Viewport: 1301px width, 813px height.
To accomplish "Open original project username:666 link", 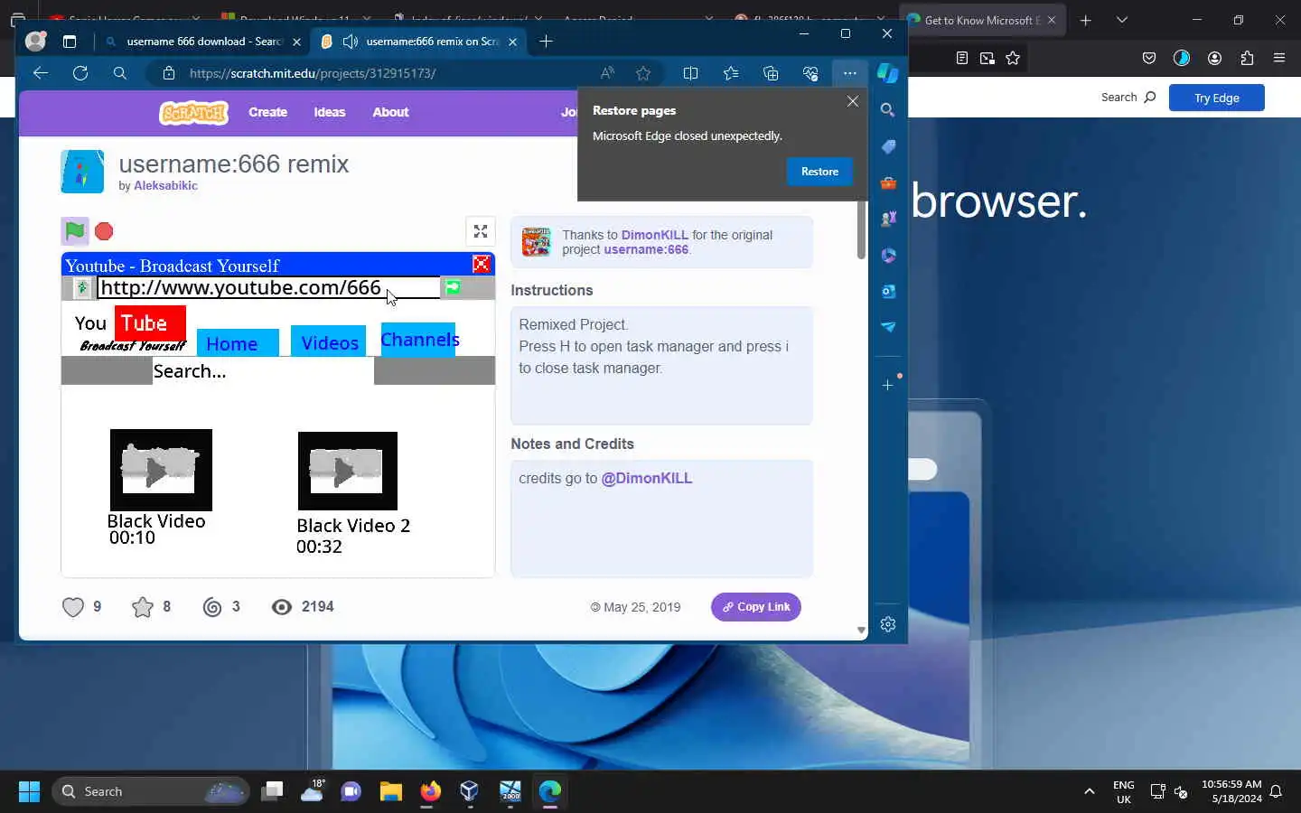I will click(x=646, y=249).
